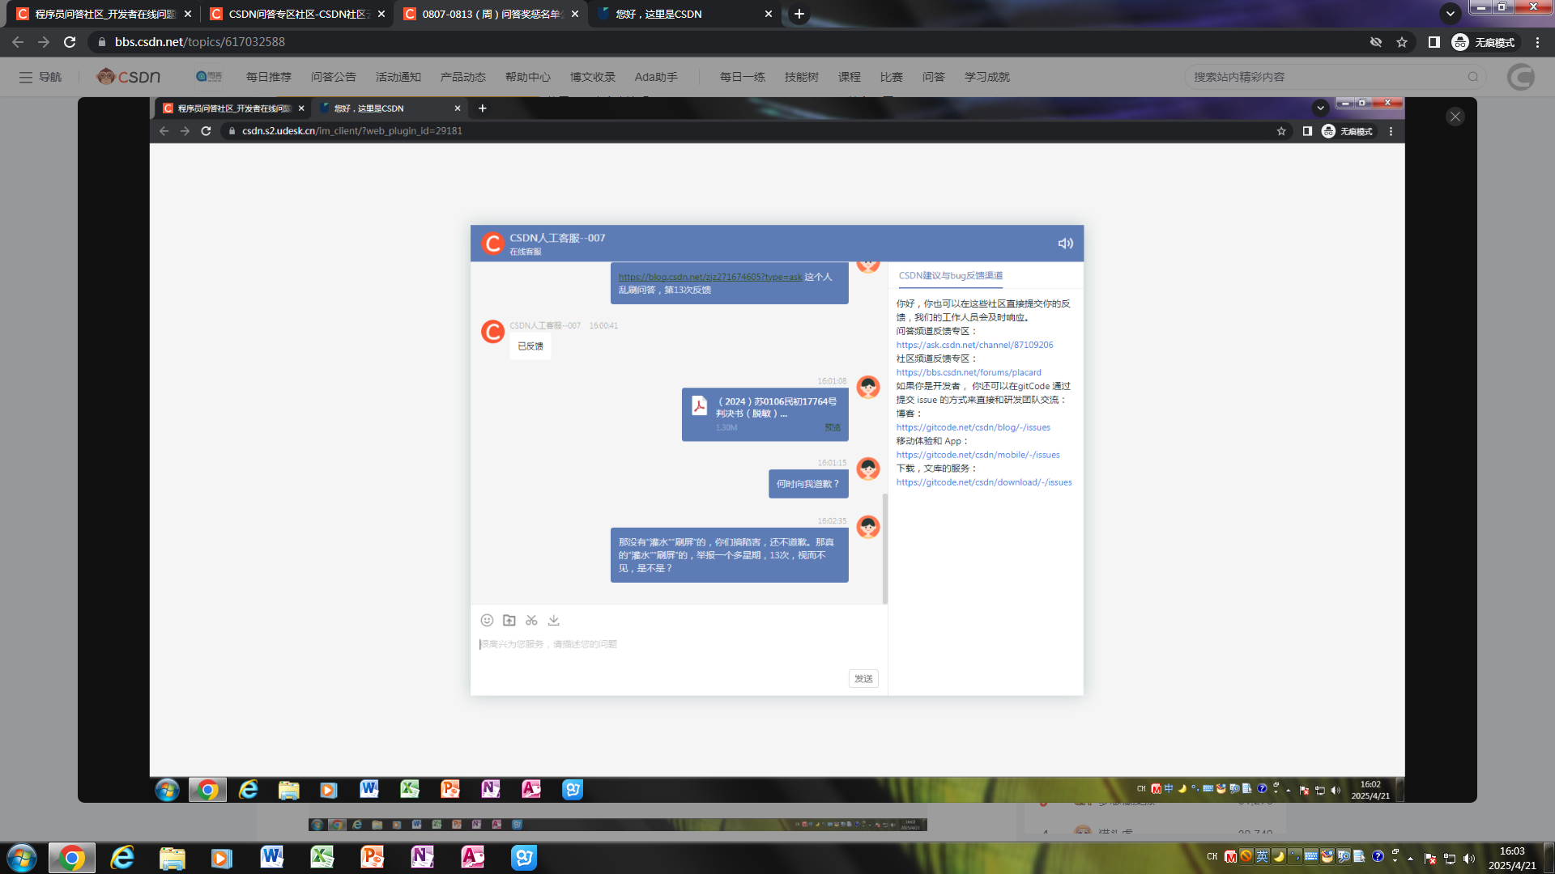Toggle soft keyboard icon in bottom language bar

point(1310,856)
